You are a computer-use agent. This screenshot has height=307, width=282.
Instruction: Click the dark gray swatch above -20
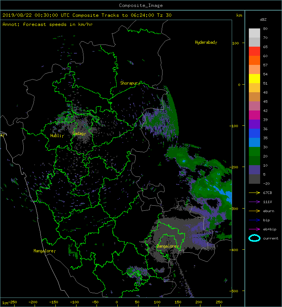coord(254,179)
